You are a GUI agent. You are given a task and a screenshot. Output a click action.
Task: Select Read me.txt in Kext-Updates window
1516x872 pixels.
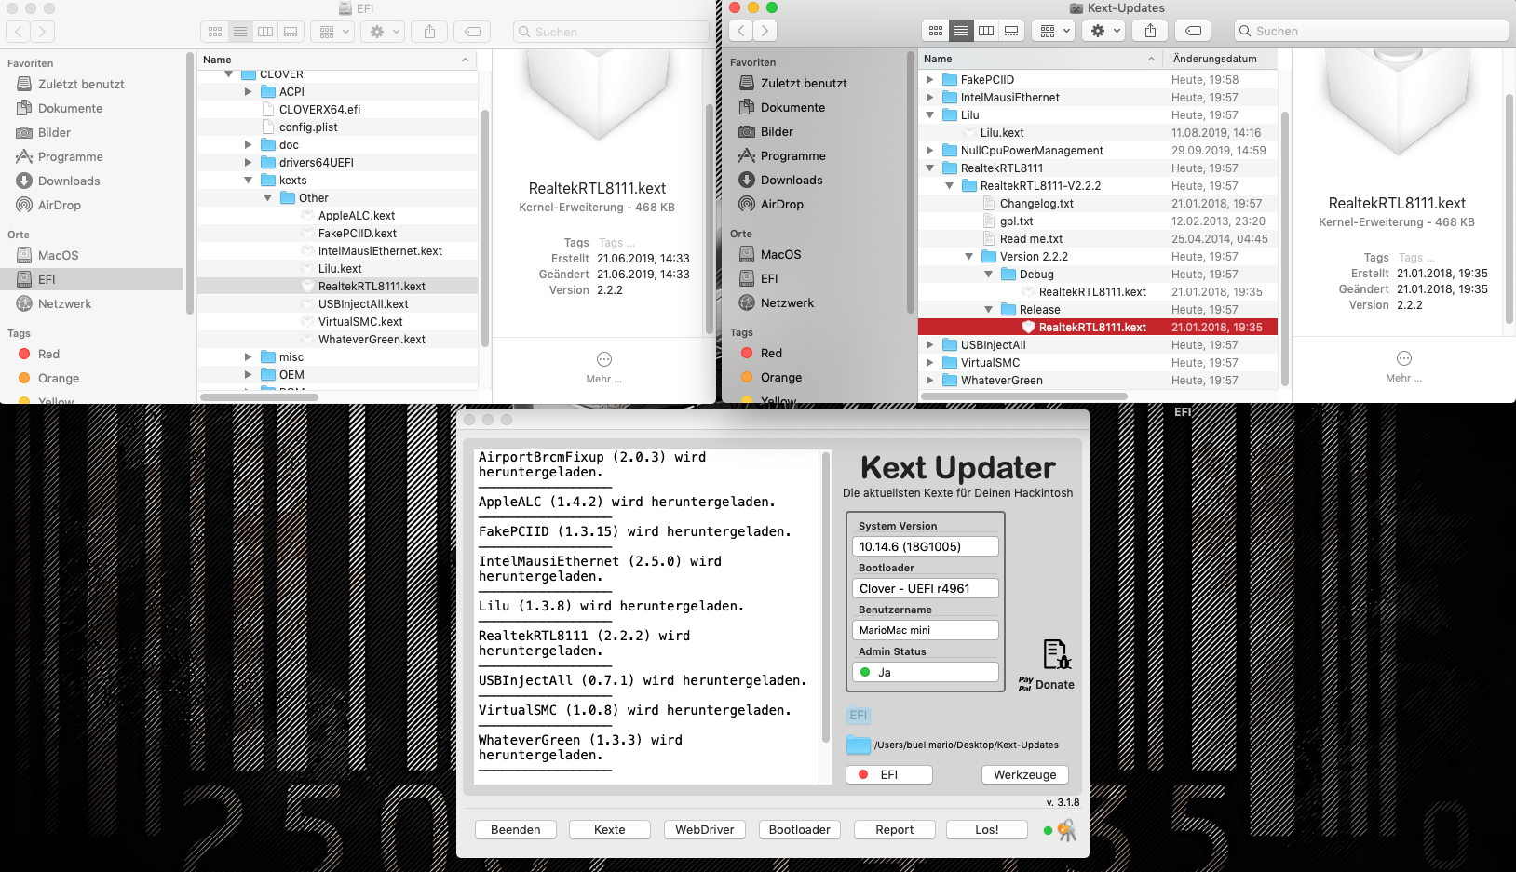tap(1031, 239)
